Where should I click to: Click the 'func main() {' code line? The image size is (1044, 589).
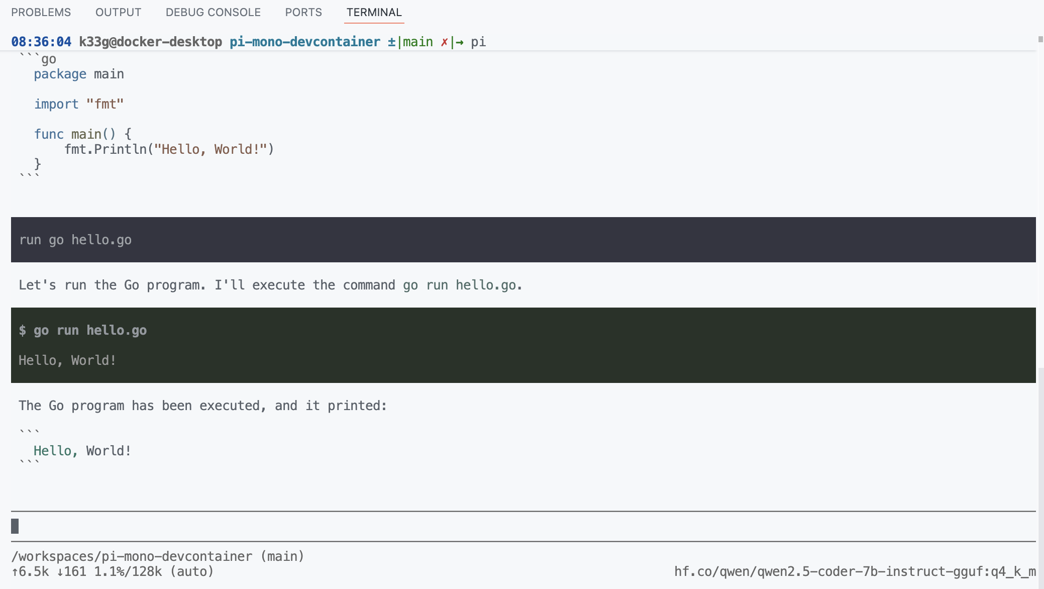(83, 134)
